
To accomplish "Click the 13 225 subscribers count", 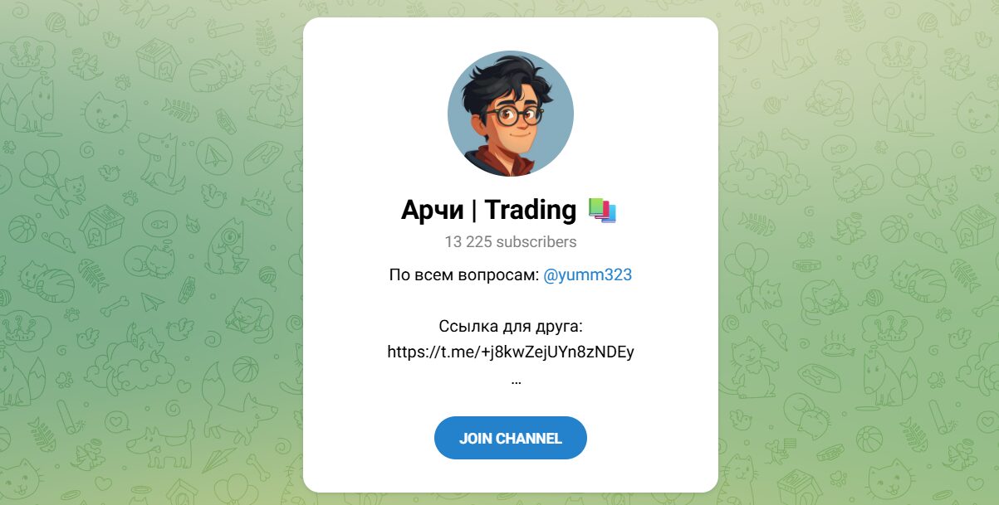I will click(x=510, y=242).
